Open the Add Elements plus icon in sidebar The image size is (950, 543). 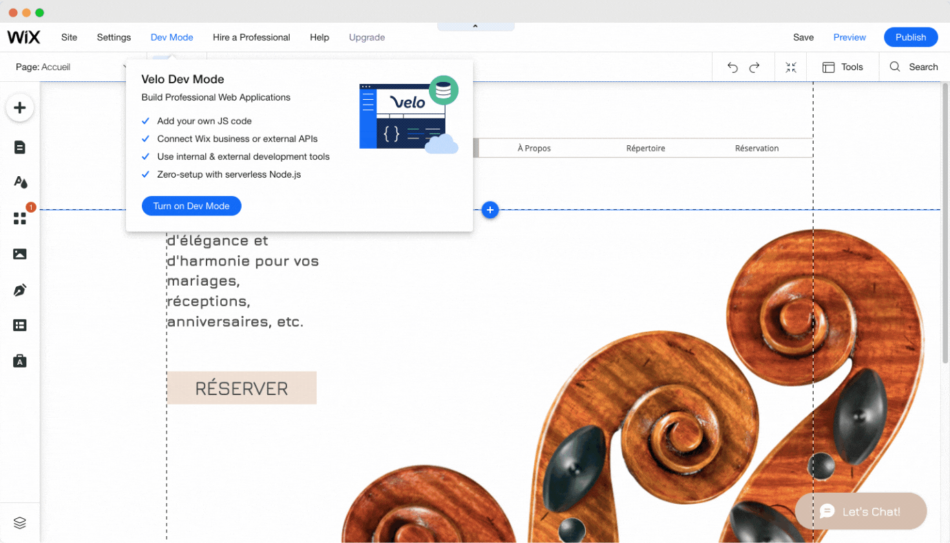pos(20,108)
